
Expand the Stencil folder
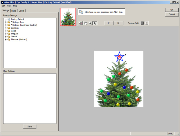[x=6, y=36]
